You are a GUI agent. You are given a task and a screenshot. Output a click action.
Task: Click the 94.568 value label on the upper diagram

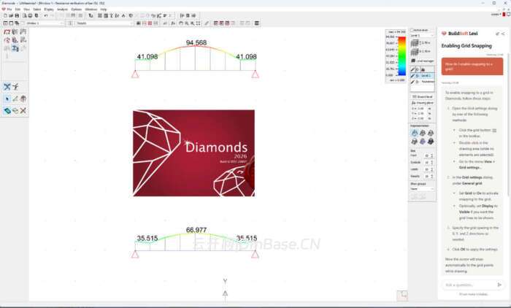(196, 42)
